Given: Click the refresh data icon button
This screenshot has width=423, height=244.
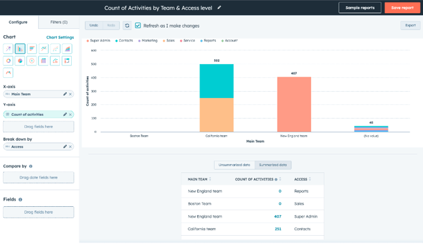Looking at the screenshot, I should 127,25.
